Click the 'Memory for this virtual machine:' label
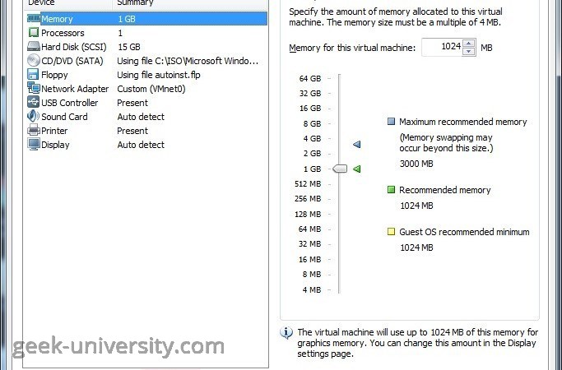562x370 pixels. (x=352, y=48)
